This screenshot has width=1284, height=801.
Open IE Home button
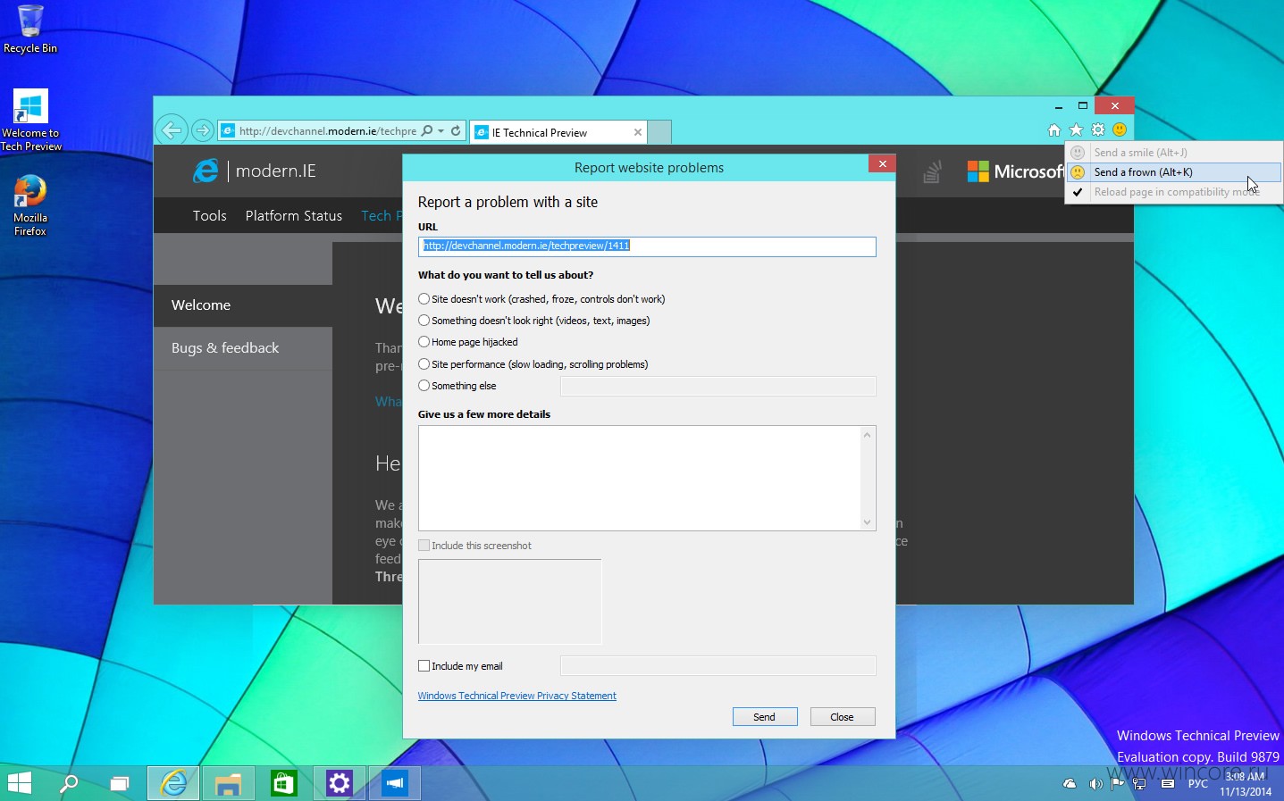coord(1054,129)
